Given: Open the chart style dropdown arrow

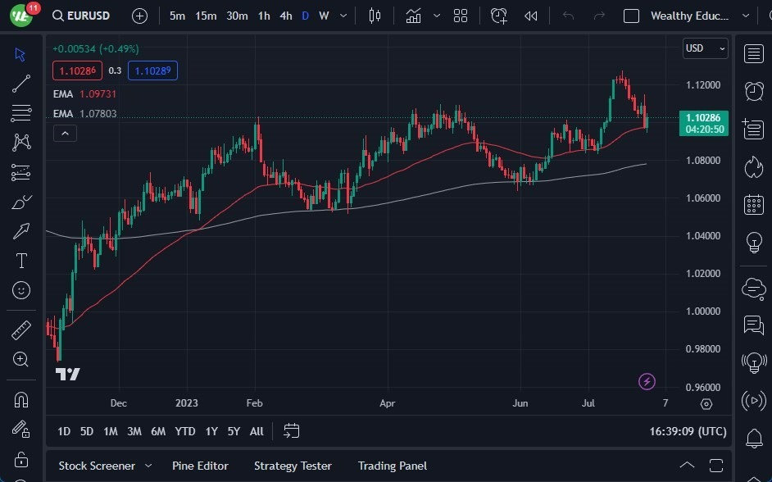Looking at the screenshot, I should point(435,15).
